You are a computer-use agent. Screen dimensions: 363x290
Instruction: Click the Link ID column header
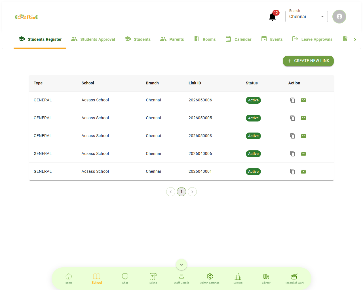[x=195, y=83]
